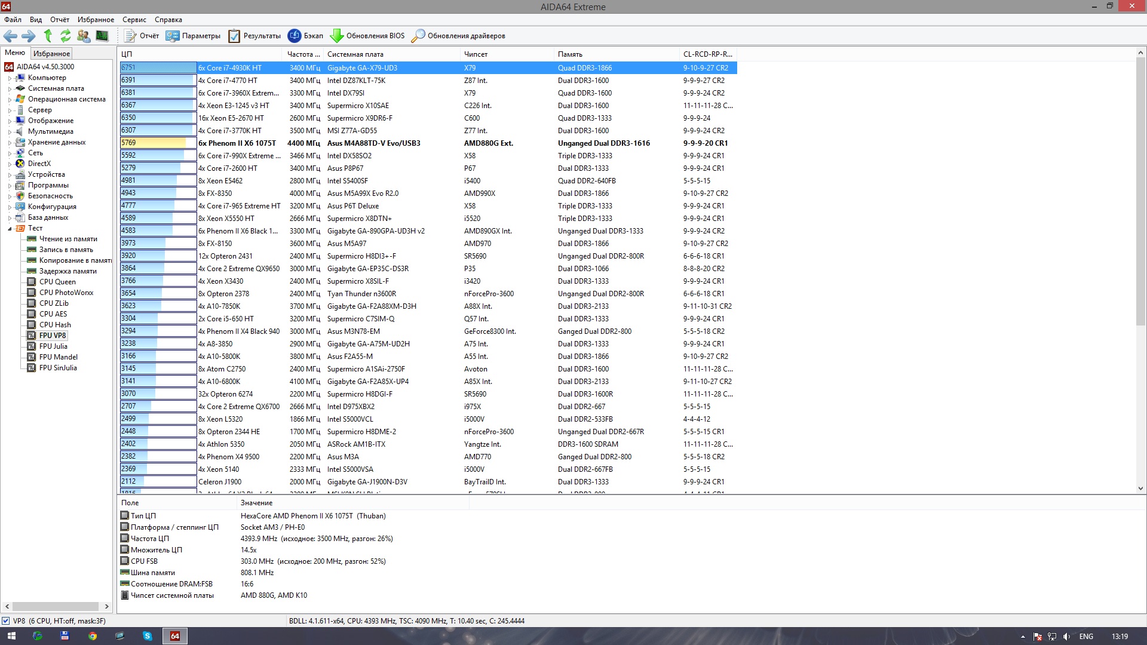Image resolution: width=1147 pixels, height=645 pixels.
Task: Select the CPU Queen benchmark
Action: 57,282
